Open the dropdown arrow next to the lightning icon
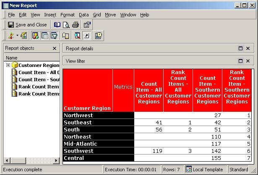Screen dimensions: 258x175 (17, 36)
